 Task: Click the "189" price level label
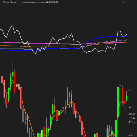pyautogui.click(x=131, y=121)
